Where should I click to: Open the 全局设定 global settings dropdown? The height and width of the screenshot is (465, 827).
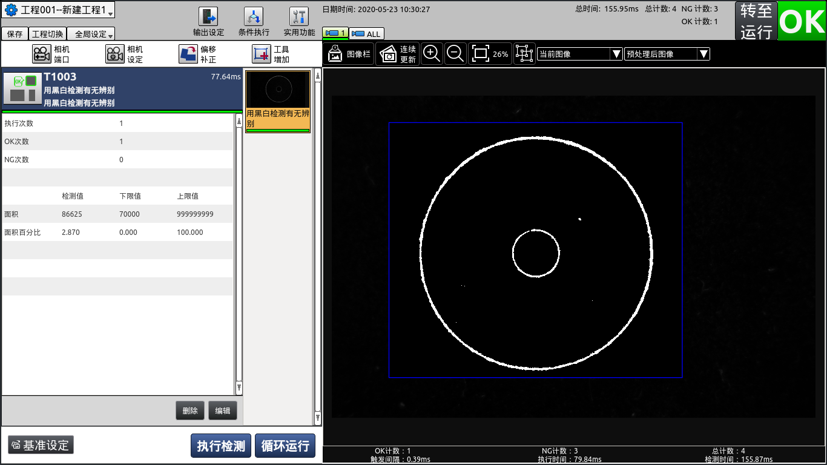[x=91, y=34]
